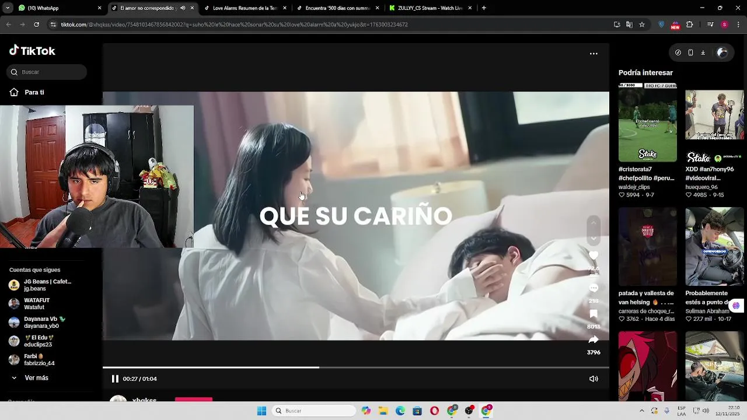Pause the video
The image size is (747, 420).
[115, 379]
